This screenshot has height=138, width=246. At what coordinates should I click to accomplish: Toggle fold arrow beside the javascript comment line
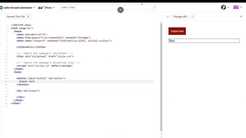click(x=8, y=63)
